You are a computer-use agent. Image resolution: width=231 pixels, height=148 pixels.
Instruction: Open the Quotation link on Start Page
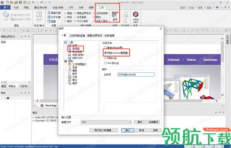[210, 60]
